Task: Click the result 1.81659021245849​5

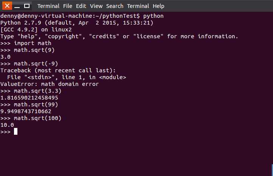Action: click(x=29, y=98)
